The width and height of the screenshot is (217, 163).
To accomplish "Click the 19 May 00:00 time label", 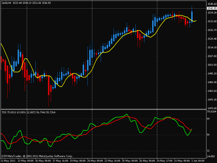I will point(78,161).
